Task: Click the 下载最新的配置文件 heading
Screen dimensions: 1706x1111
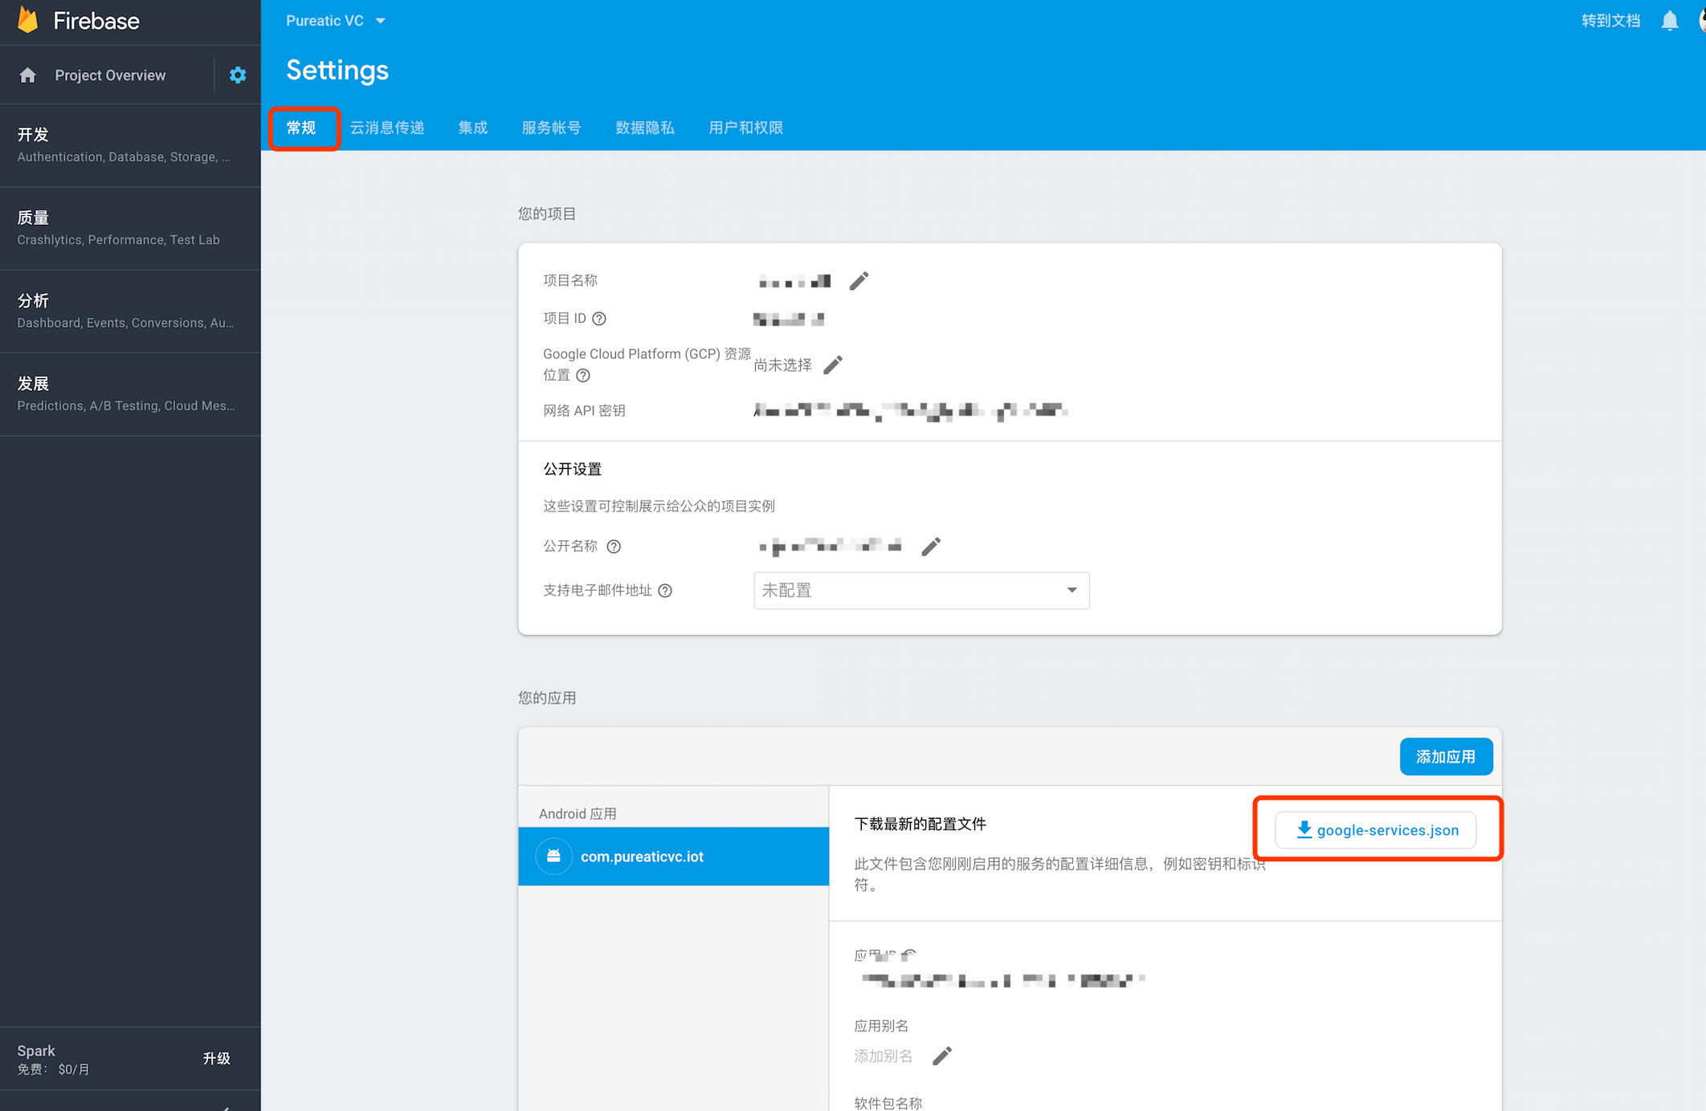Action: pyautogui.click(x=920, y=824)
